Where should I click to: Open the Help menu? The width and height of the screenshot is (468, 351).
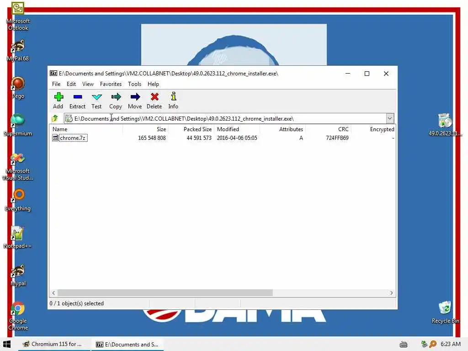153,84
